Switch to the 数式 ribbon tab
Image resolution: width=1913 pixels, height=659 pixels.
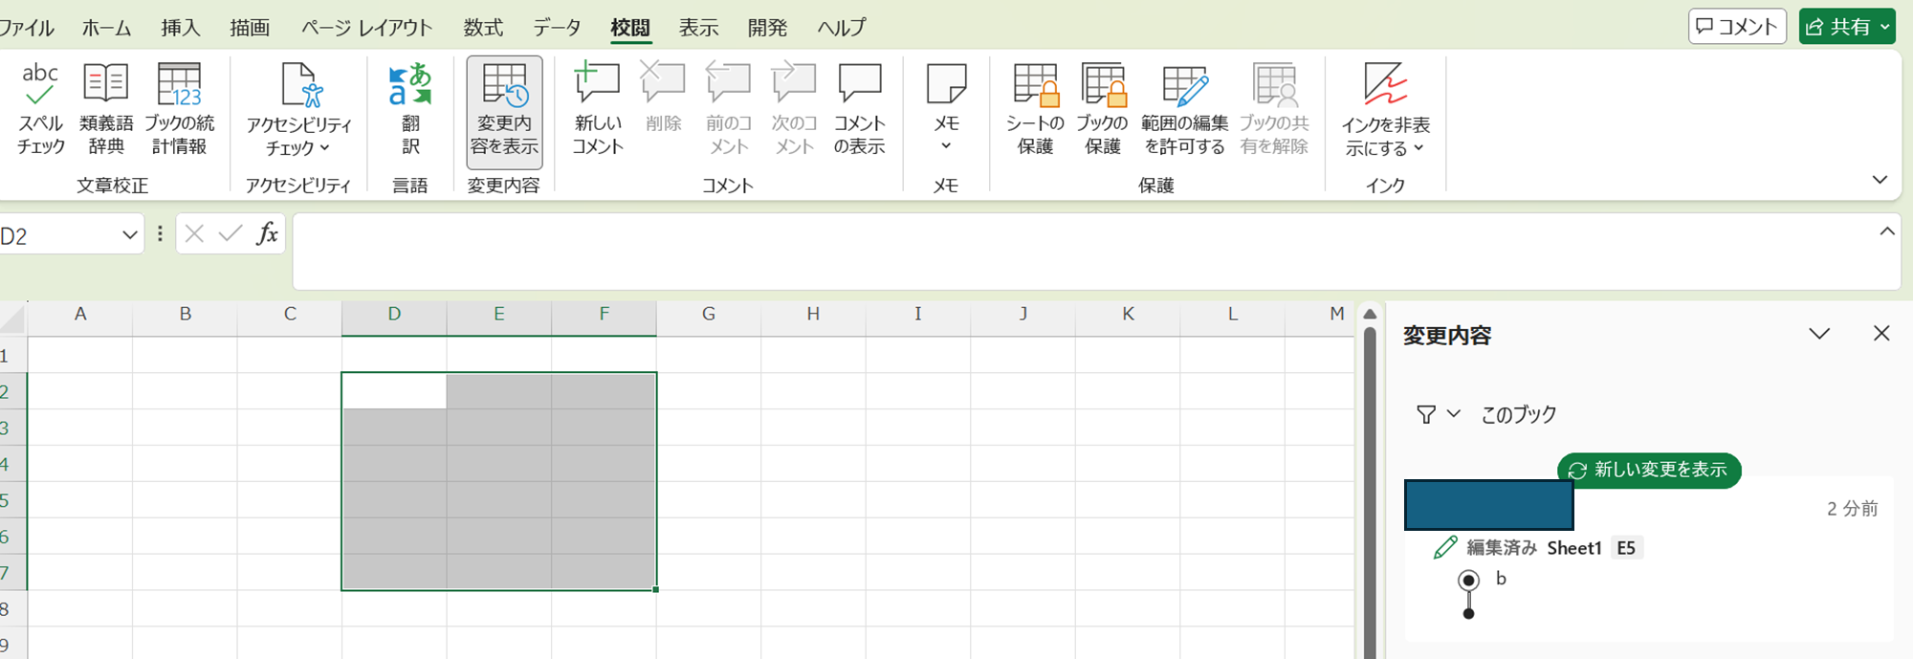(483, 28)
